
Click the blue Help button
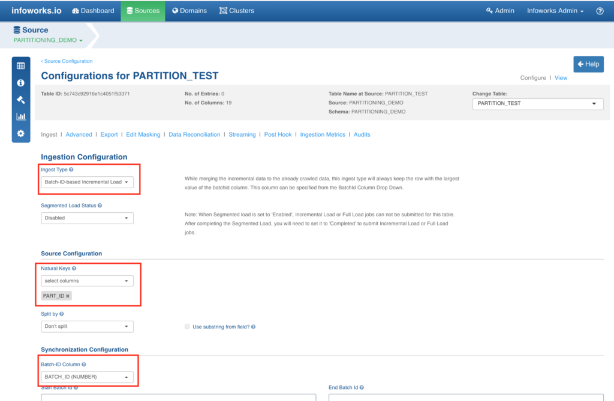click(589, 64)
